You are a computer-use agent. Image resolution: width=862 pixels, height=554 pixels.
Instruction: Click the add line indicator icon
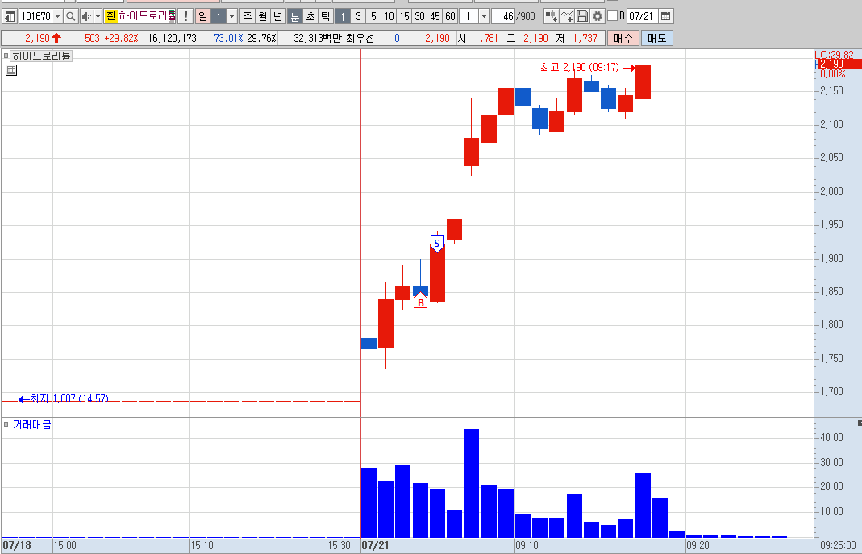pyautogui.click(x=567, y=16)
